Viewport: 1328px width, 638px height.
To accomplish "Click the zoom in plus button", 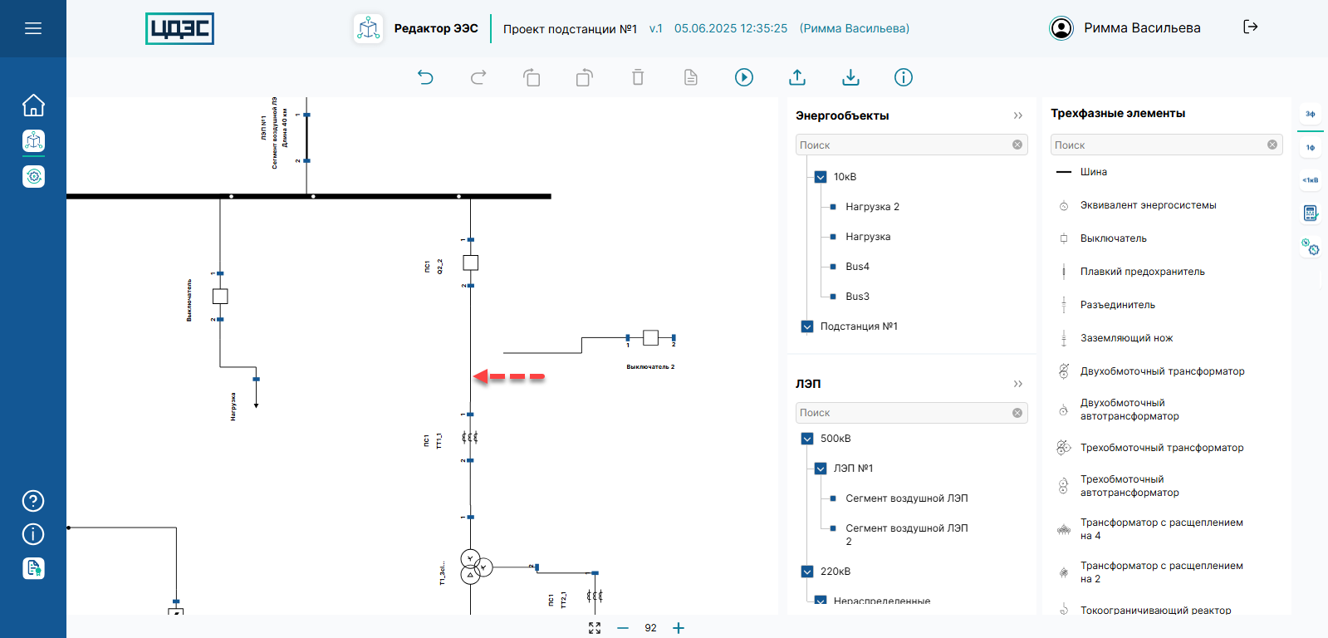I will tap(679, 628).
